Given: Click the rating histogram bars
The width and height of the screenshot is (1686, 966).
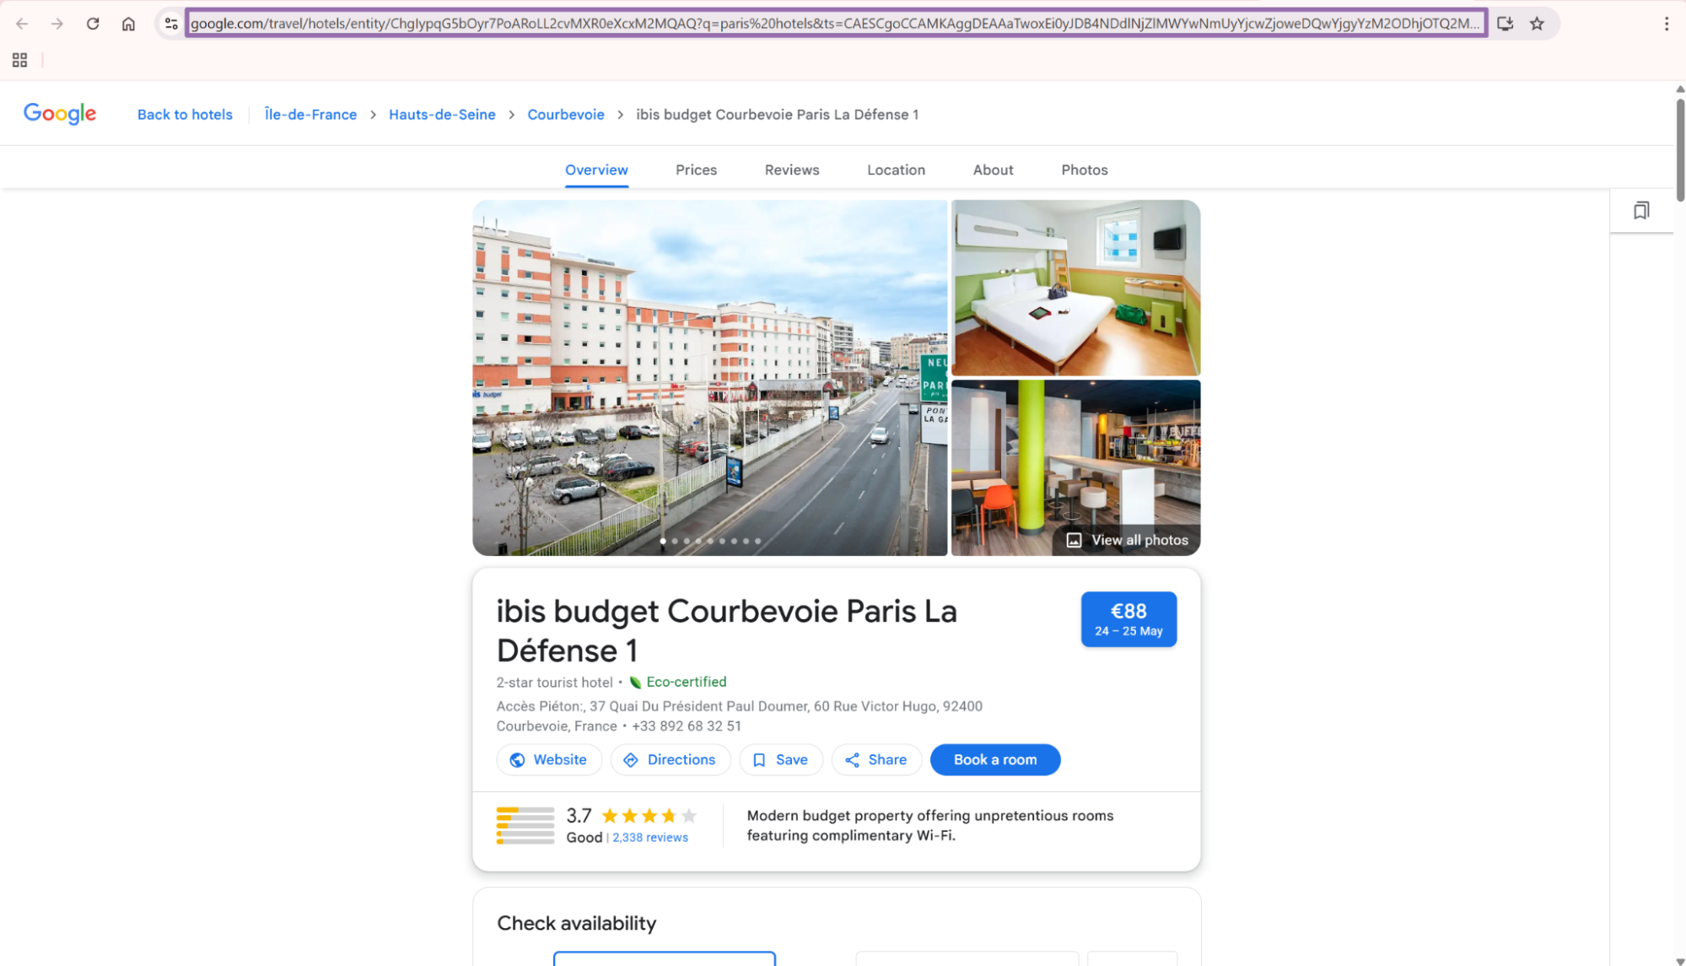Looking at the screenshot, I should pyautogui.click(x=525, y=826).
